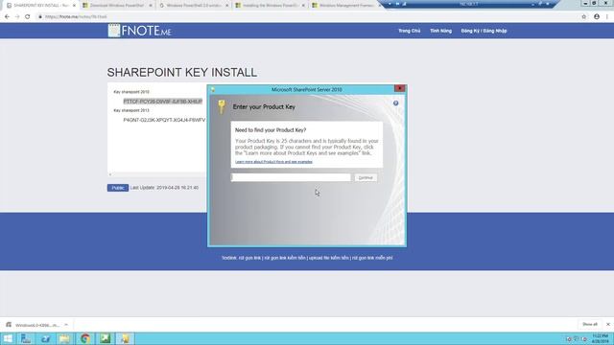The height and width of the screenshot is (345, 614).
Task: Click the SHAREPOINT KEY INSTALL heading
Action: tap(182, 73)
